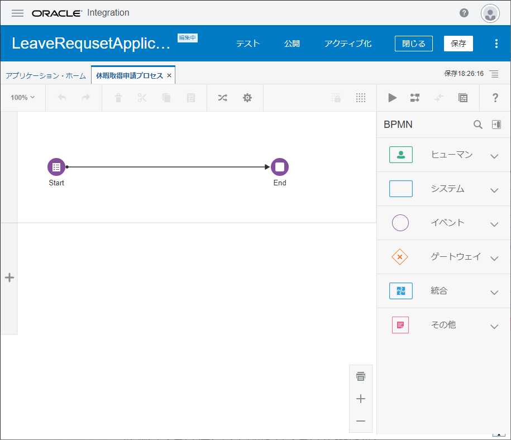Collapse the BPMN palette panel
The image size is (511, 440).
(x=496, y=125)
